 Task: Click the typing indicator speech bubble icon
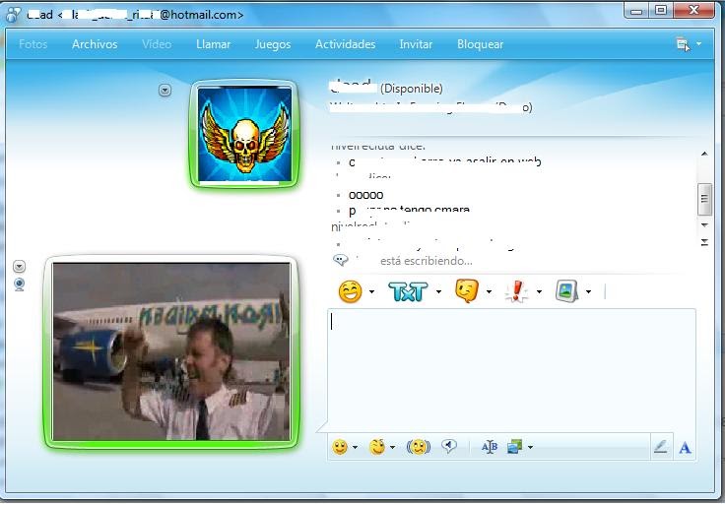pyautogui.click(x=340, y=260)
